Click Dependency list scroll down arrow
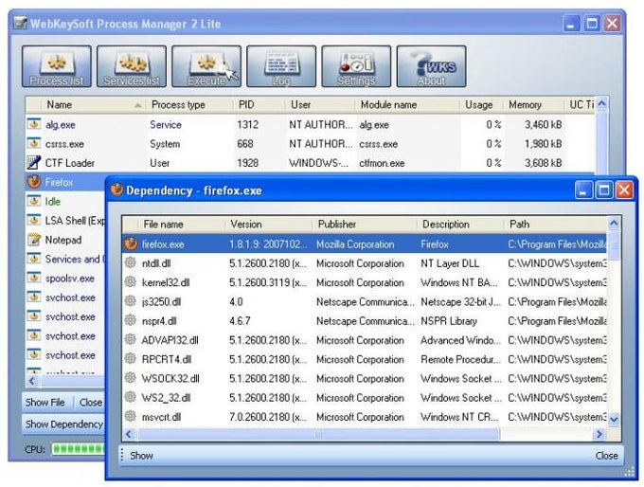This screenshot has height=487, width=644. tap(614, 419)
